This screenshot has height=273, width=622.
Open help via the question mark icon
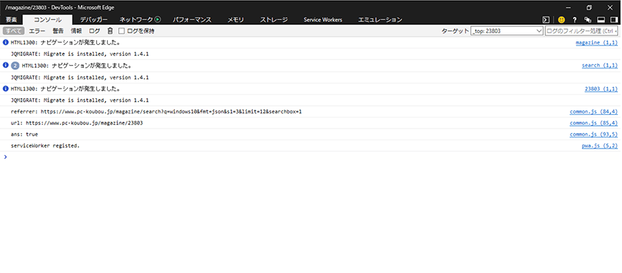coord(574,19)
